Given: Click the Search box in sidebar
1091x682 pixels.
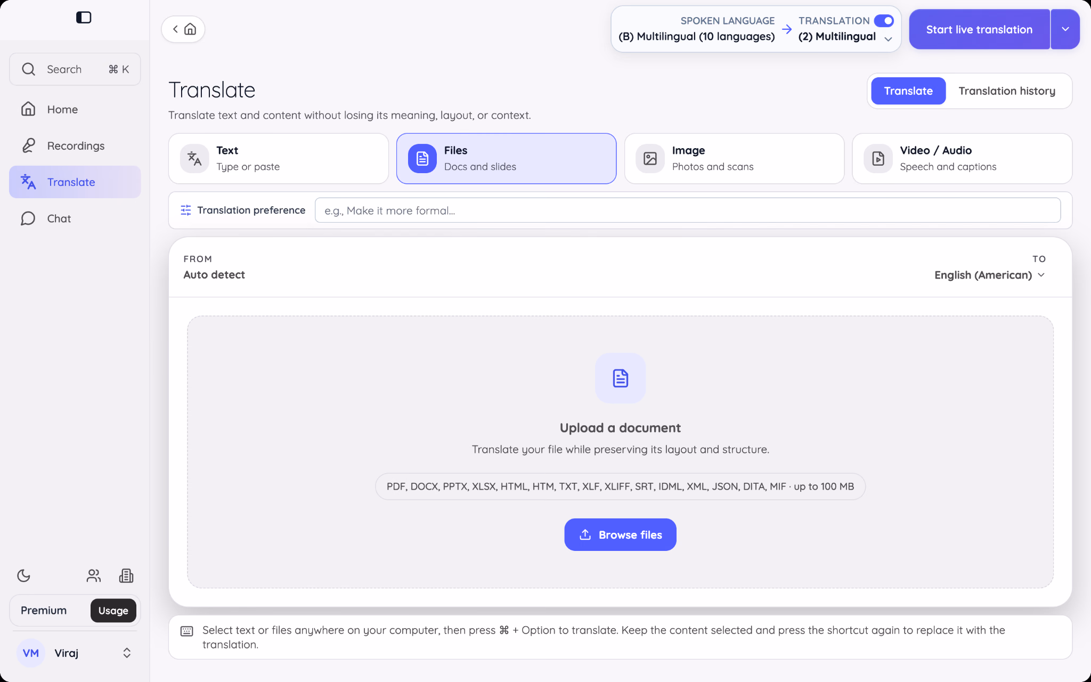Looking at the screenshot, I should [x=75, y=69].
